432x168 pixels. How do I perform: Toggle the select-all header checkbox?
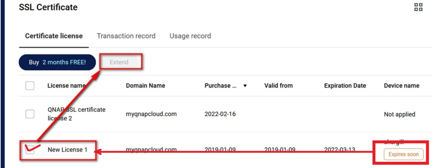(x=30, y=86)
